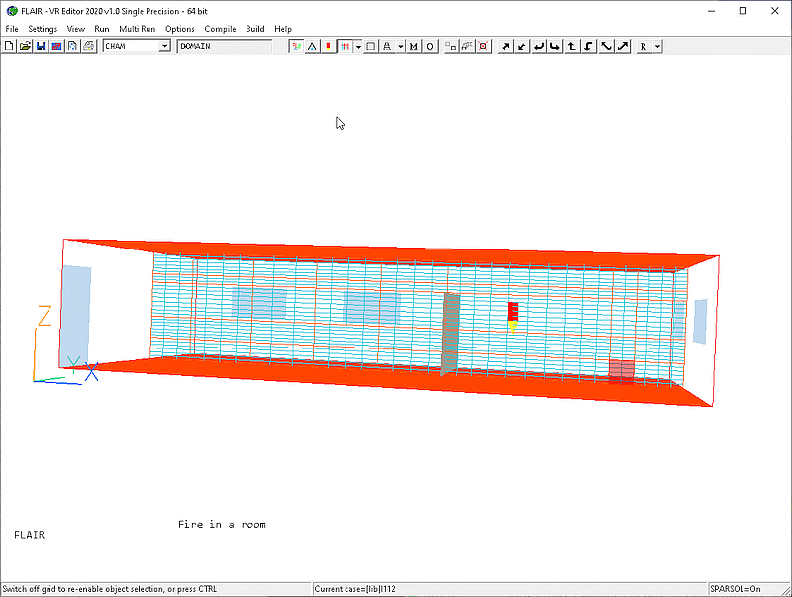Screen dimensions: 792x597
Task: Click the M button in the toolbar
Action: pyautogui.click(x=413, y=46)
